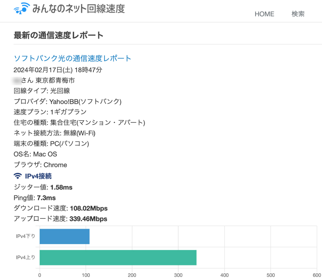322x279 pixels.
Task: Click the Ping値 7.3ms value
Action: [46, 198]
